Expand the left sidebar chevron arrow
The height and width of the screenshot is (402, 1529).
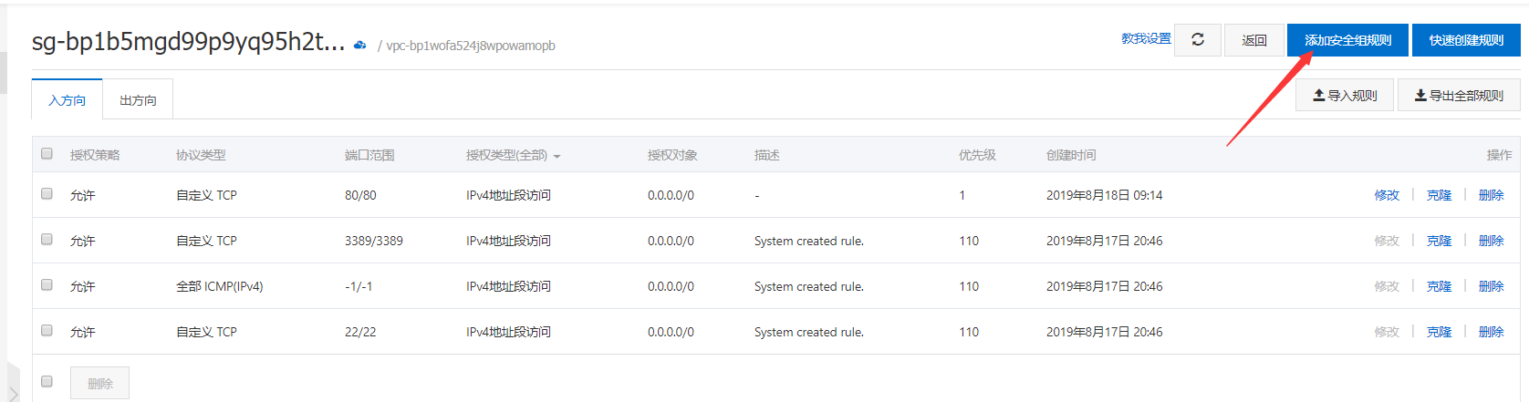(x=13, y=392)
